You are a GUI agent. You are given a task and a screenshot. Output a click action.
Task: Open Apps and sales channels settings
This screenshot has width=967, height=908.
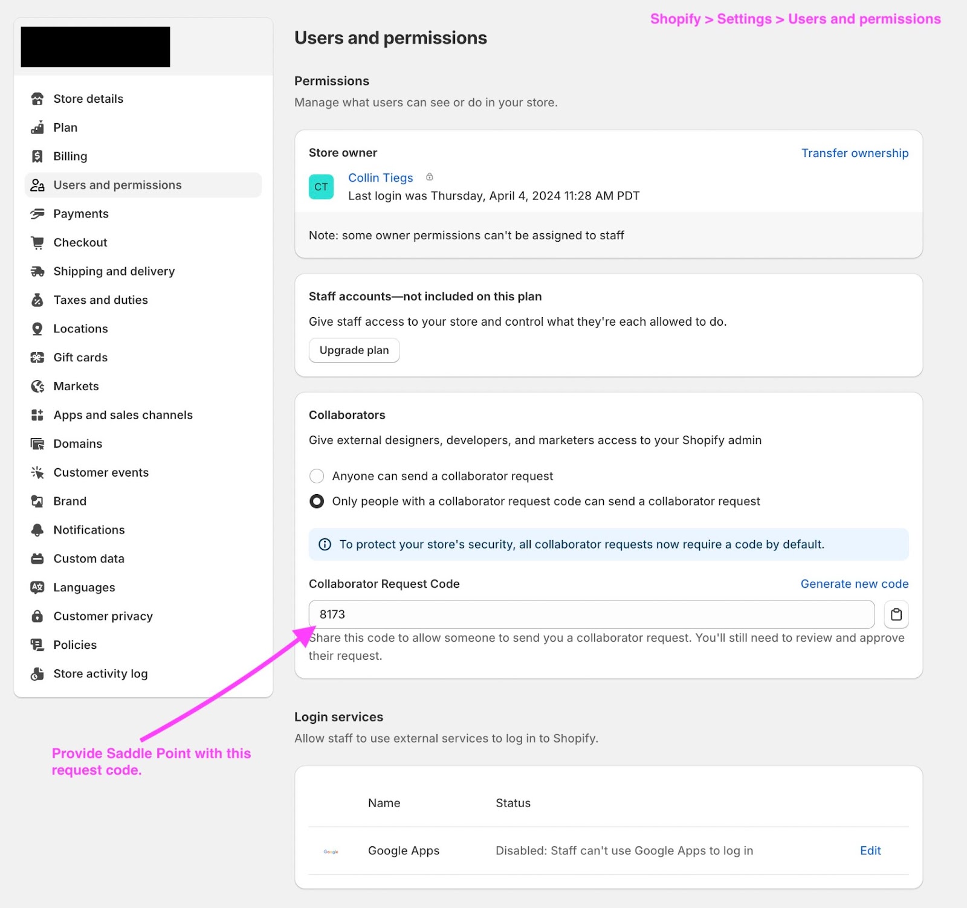coord(123,415)
